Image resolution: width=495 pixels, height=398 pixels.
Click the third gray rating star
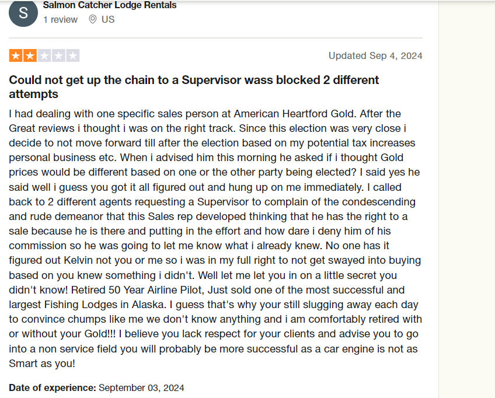point(44,56)
